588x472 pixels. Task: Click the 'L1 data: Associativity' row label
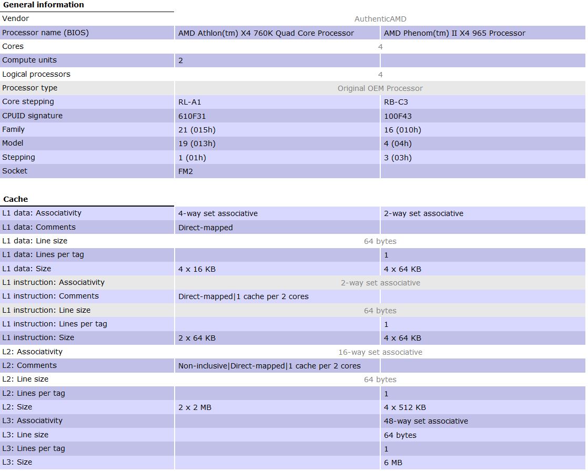tap(42, 213)
